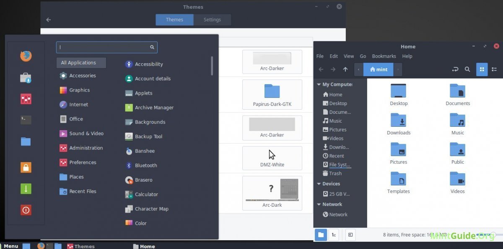Open Character Map application
The height and width of the screenshot is (249, 503).
click(147, 209)
